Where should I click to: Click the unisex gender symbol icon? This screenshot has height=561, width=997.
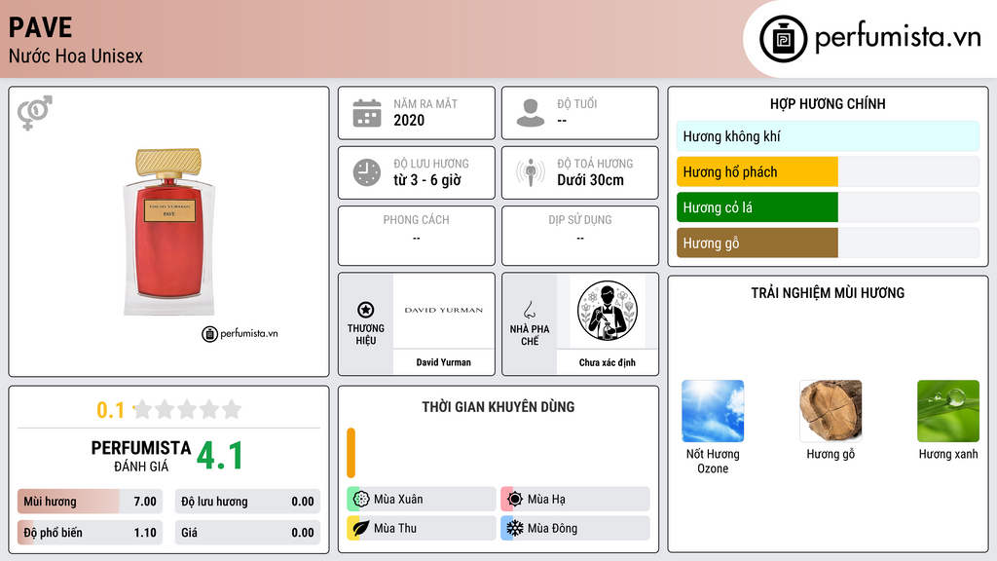[x=35, y=113]
